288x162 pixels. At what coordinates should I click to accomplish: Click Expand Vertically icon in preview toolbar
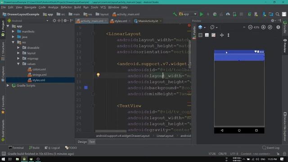pos(229,35)
